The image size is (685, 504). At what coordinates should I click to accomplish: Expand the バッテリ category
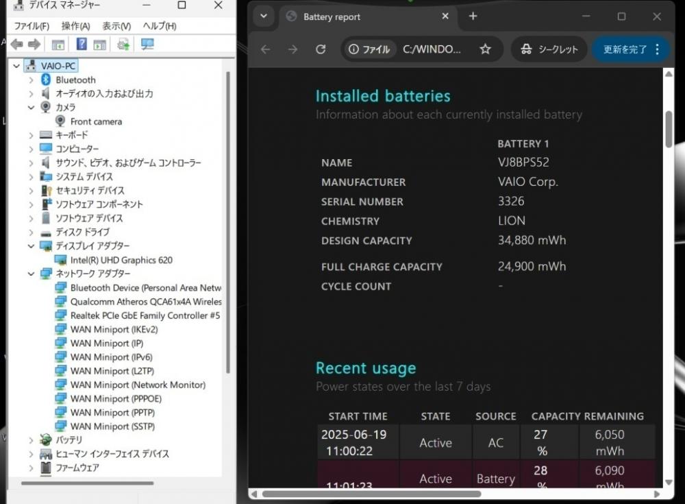[31, 440]
